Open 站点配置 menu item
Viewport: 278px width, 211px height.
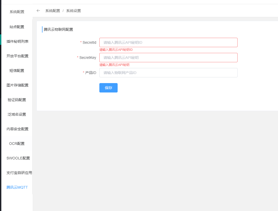click(17, 27)
